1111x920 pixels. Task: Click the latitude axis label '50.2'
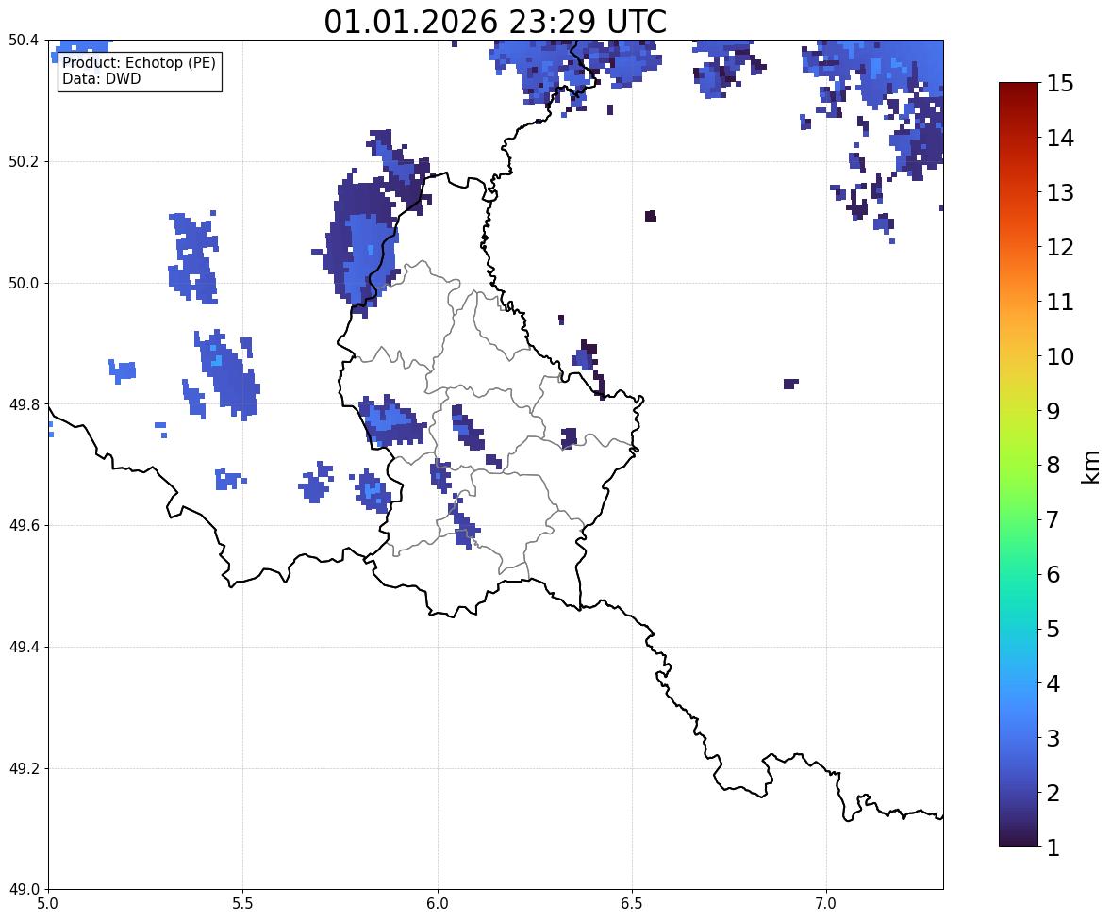pyautogui.click(x=24, y=161)
